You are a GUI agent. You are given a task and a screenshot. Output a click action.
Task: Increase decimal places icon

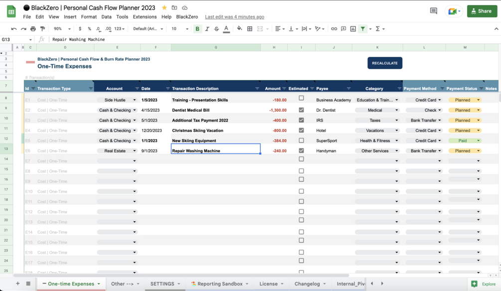pos(108,29)
